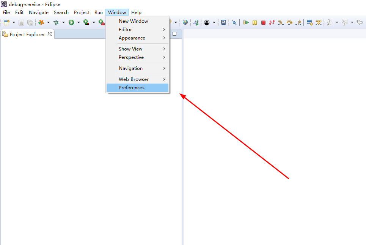Open the Project menu
The height and width of the screenshot is (245, 366).
pos(82,13)
